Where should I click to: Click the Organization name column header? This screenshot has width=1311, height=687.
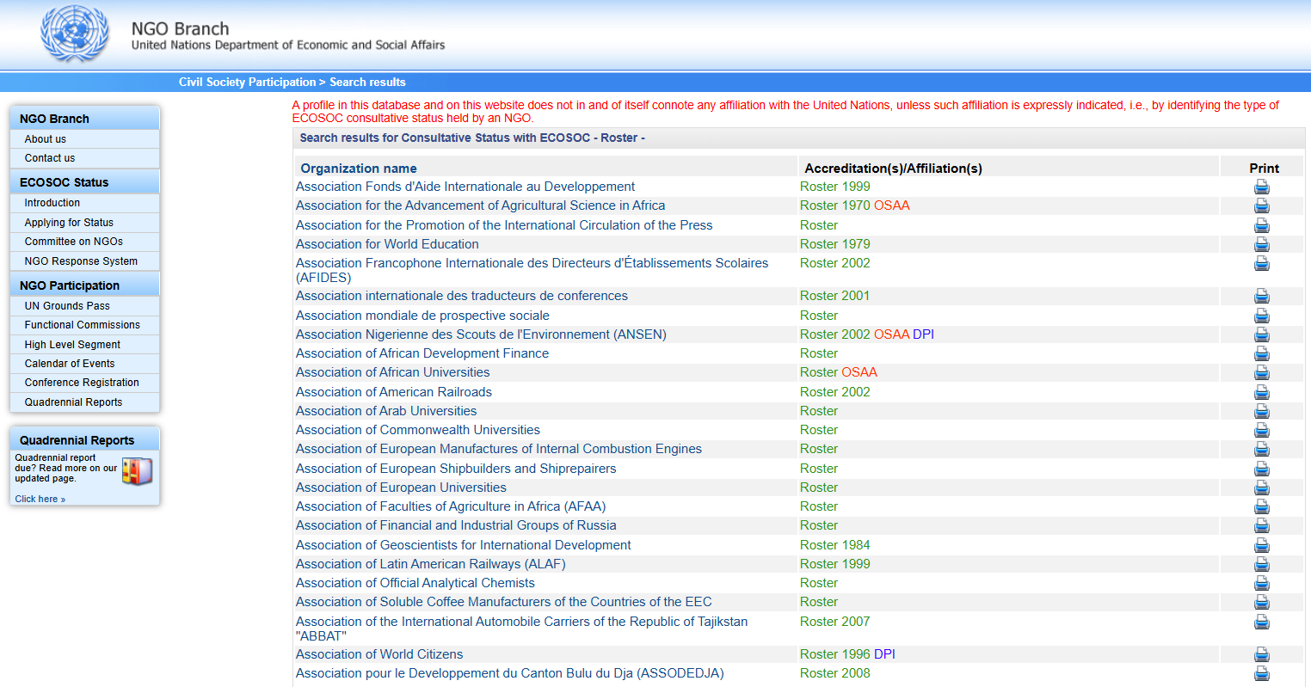click(359, 169)
